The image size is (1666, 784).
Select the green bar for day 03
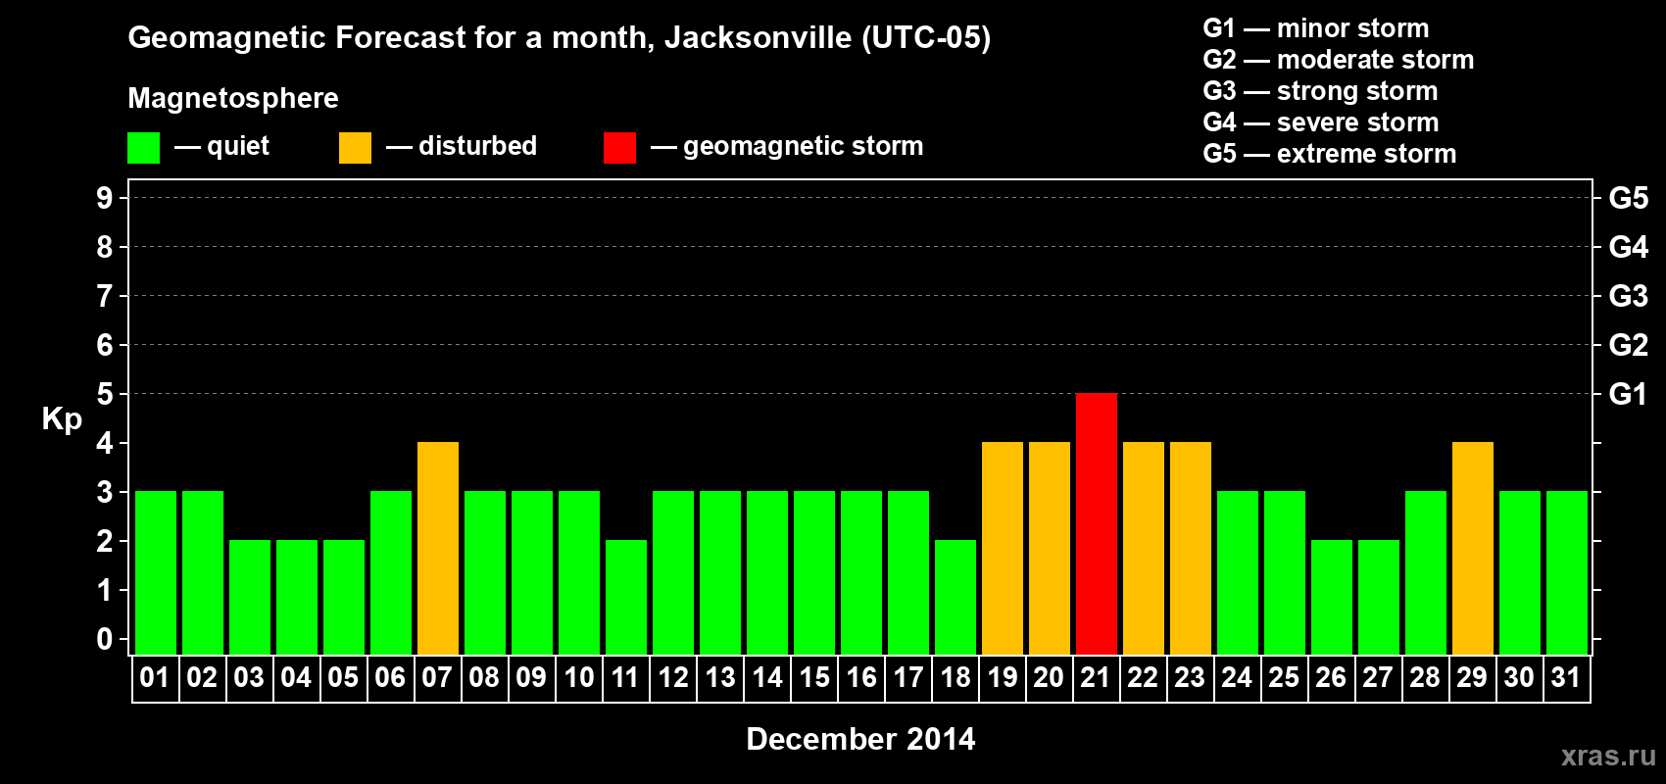[x=250, y=597]
